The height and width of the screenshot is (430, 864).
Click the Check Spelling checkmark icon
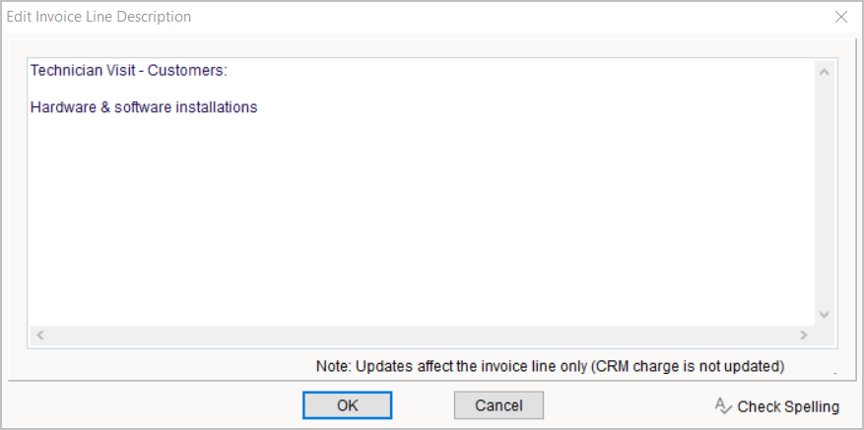click(x=723, y=405)
